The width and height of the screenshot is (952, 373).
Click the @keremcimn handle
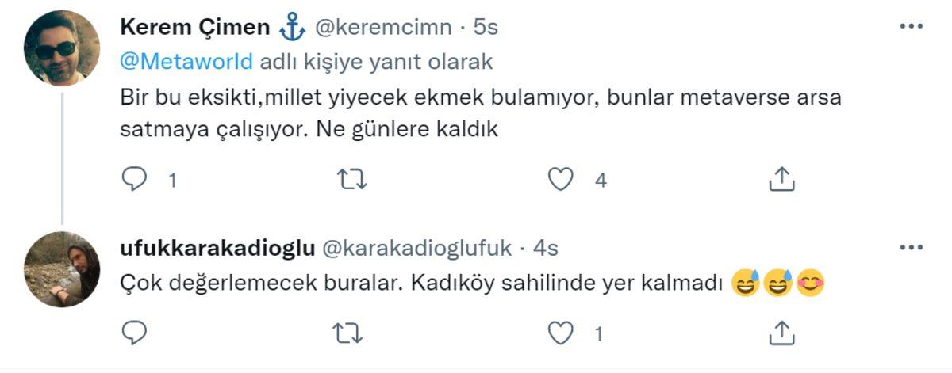click(x=384, y=28)
